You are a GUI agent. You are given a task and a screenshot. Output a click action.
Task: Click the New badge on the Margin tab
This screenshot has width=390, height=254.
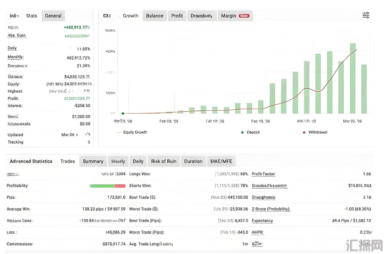244,16
